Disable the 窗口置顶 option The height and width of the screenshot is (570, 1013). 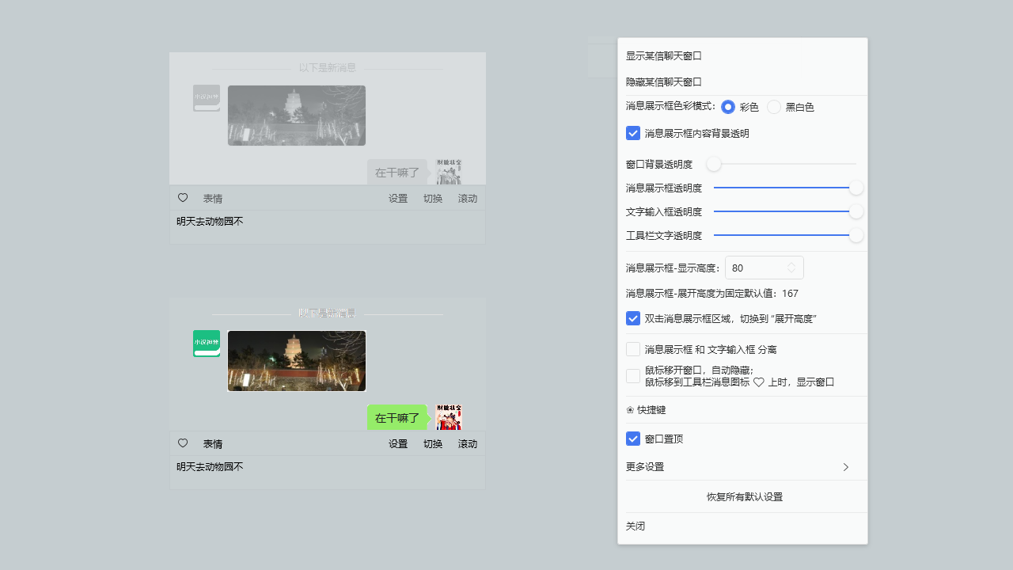(x=633, y=439)
